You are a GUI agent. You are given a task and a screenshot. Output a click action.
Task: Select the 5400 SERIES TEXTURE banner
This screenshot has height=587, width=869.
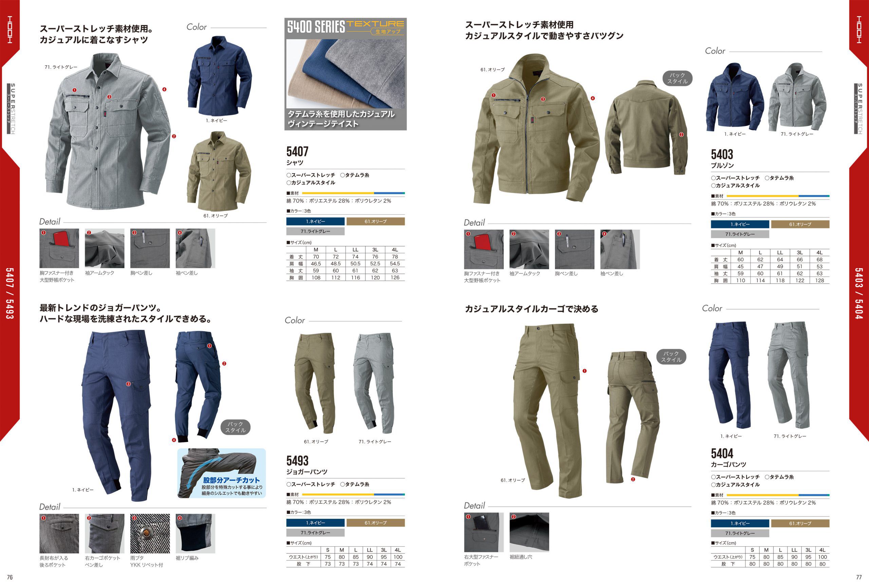(x=346, y=74)
